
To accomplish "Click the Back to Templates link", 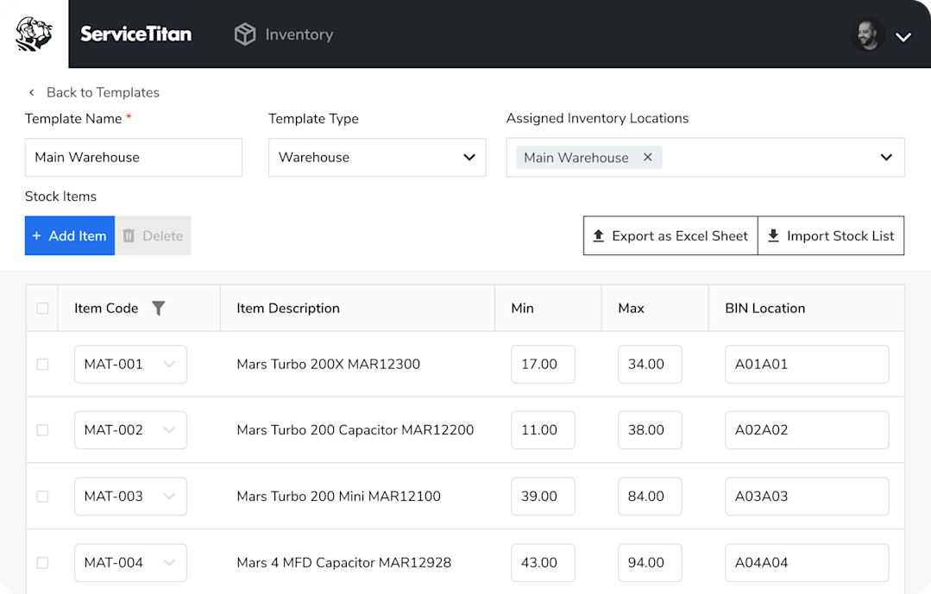I will pos(103,92).
